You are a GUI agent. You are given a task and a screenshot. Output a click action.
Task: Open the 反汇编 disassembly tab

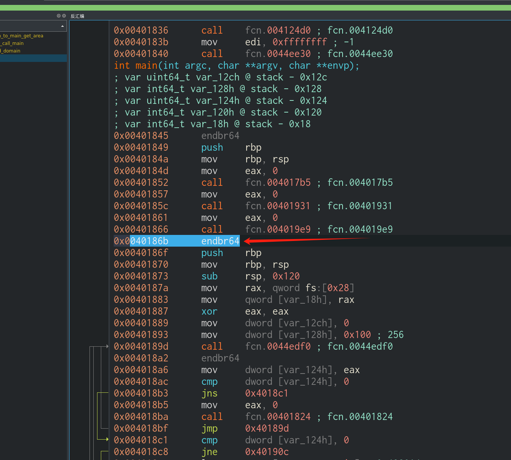[77, 16]
